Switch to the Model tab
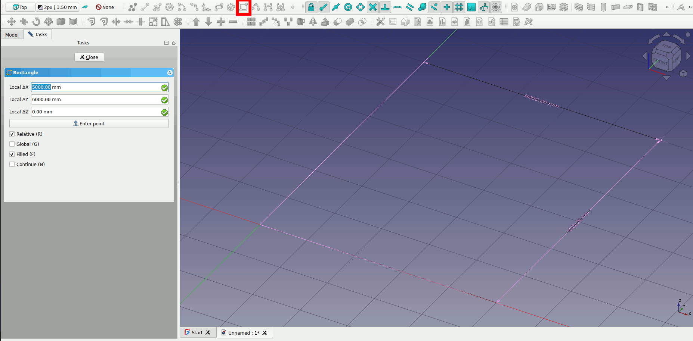The width and height of the screenshot is (693, 341). [x=12, y=35]
